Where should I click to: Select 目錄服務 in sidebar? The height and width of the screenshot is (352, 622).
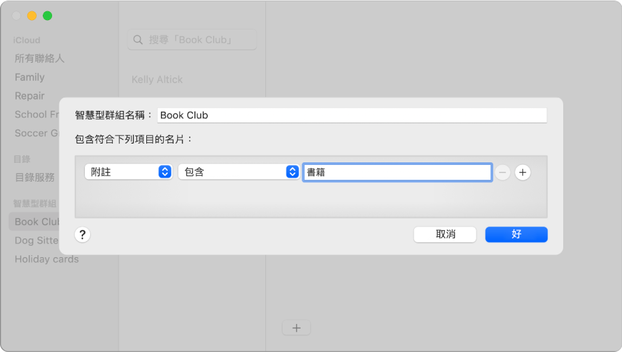pos(35,177)
